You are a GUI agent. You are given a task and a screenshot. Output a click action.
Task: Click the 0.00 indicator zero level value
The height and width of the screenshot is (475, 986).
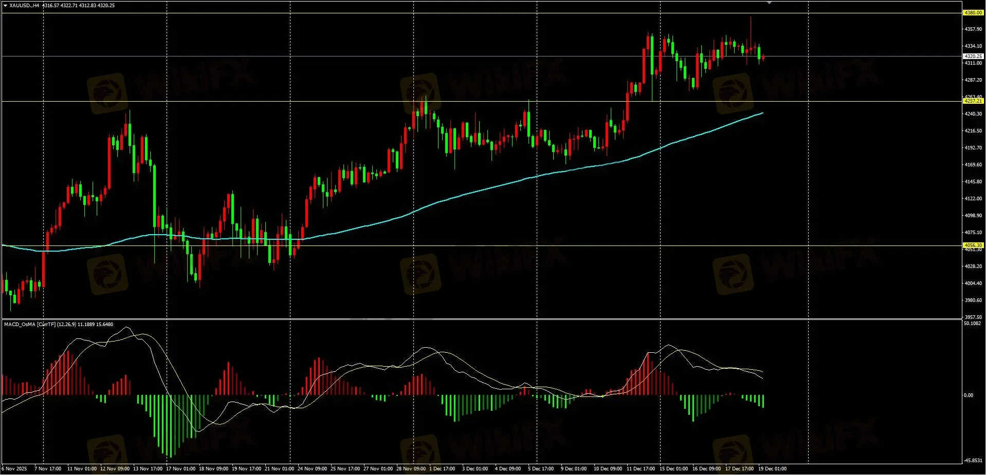click(969, 395)
